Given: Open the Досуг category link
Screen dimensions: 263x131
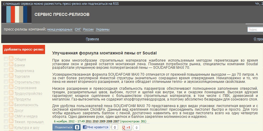Looking at the screenshot, I should [x=19, y=111].
